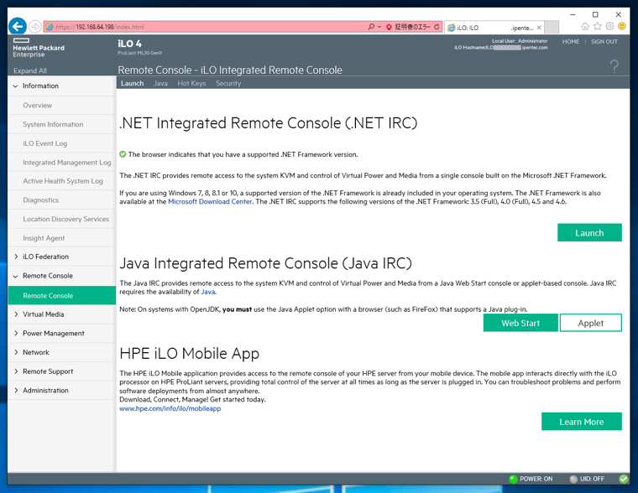The image size is (638, 493).
Task: Open Active Health System Log
Action: pos(61,181)
